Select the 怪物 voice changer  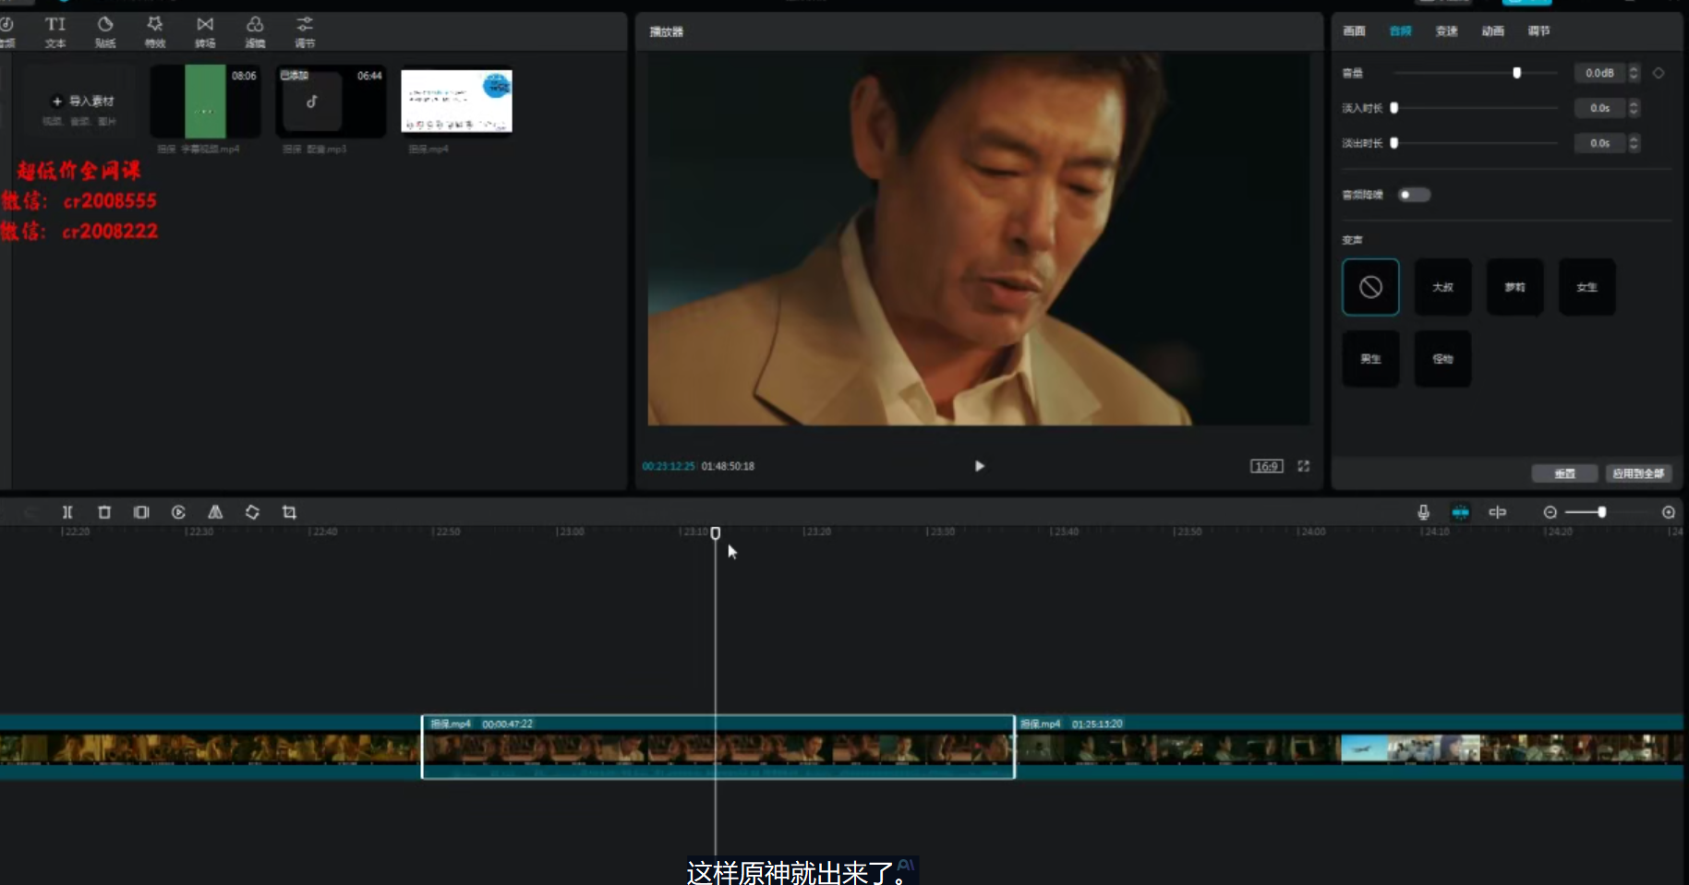(x=1442, y=358)
